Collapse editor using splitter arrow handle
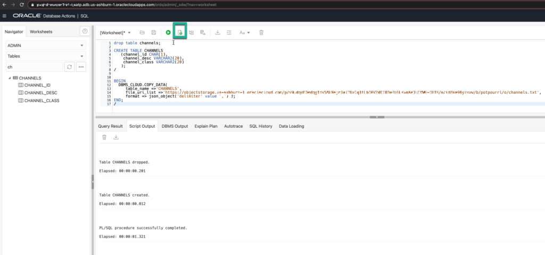The width and height of the screenshot is (545, 255). (x=377, y=117)
